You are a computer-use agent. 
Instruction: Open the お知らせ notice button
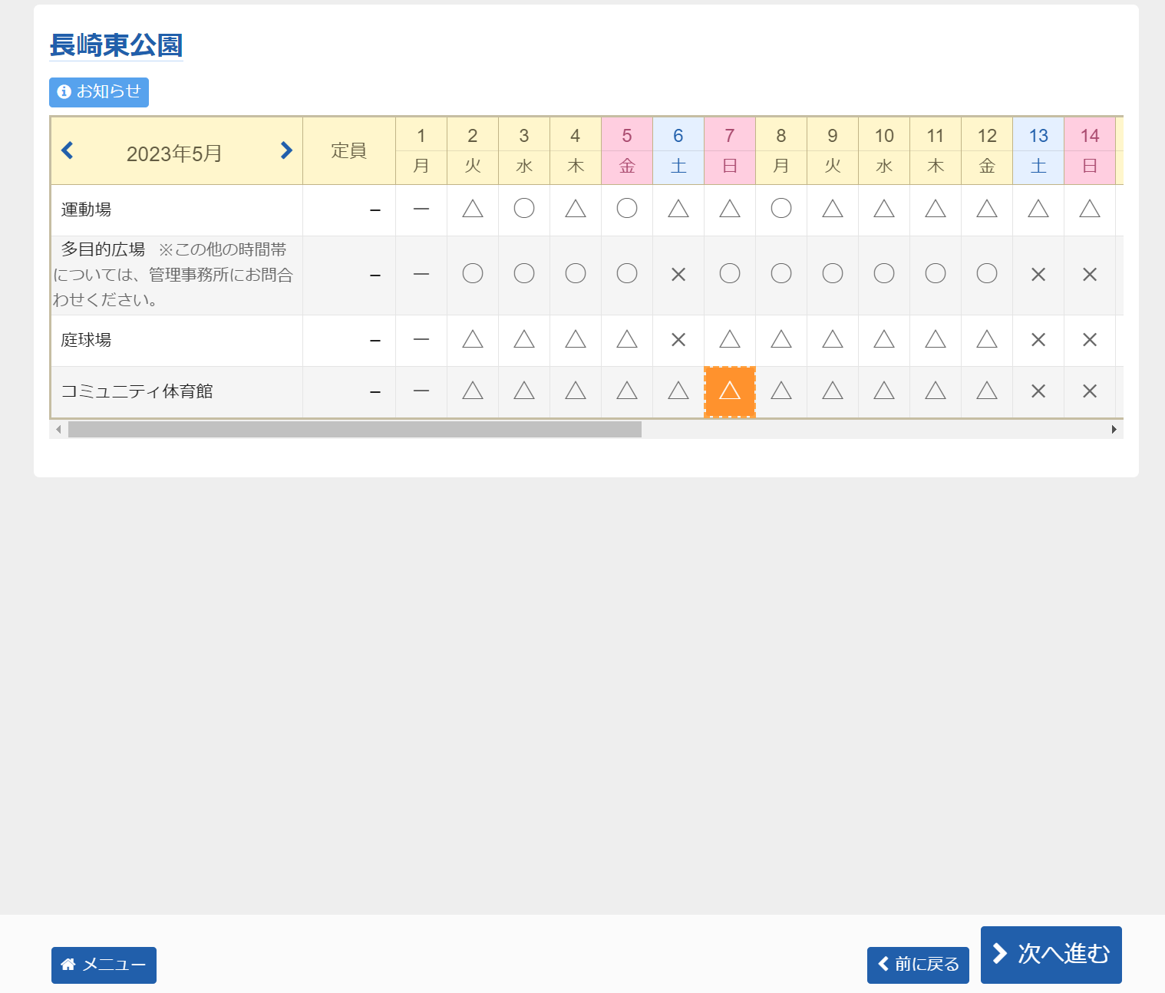tap(99, 92)
